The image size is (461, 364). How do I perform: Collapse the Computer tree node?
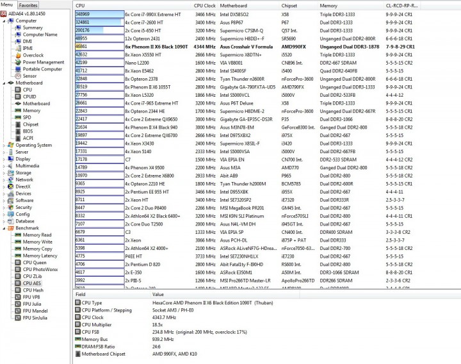[x=4, y=21]
